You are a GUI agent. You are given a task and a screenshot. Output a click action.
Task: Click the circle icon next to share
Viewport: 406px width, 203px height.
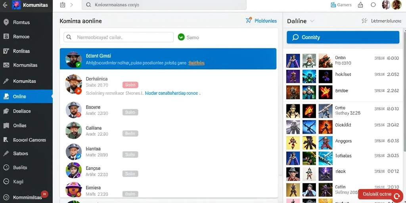point(373,5)
